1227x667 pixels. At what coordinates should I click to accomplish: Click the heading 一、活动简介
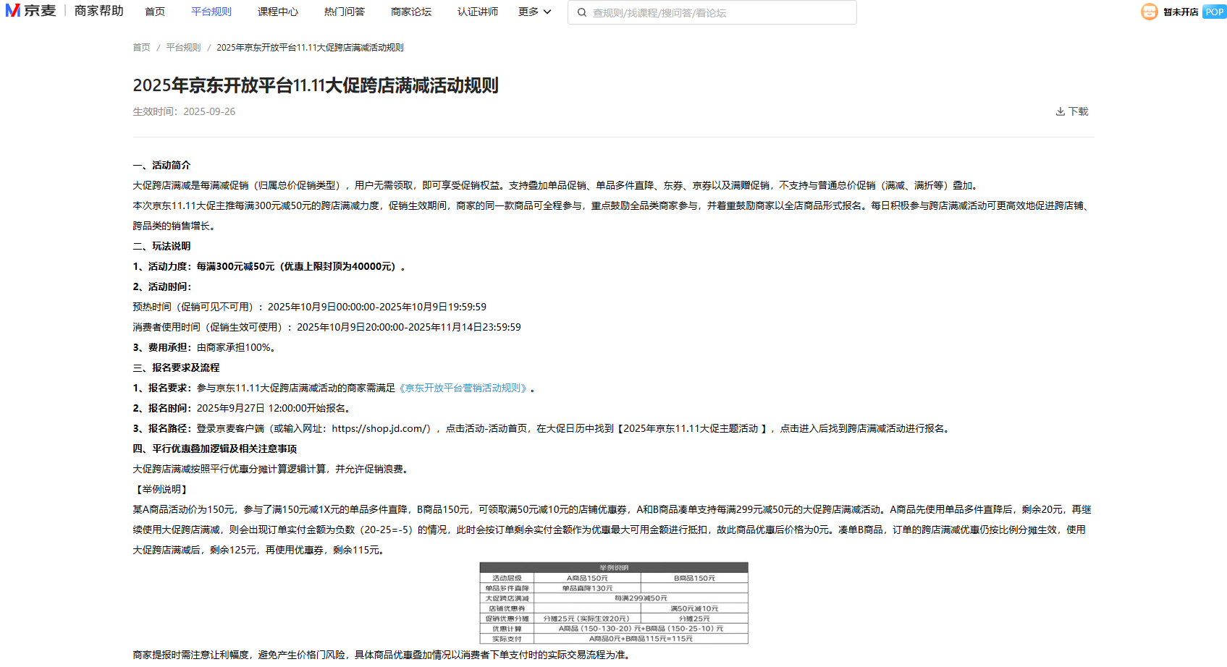161,165
